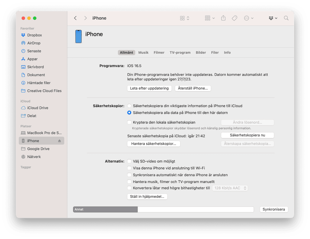310x239 pixels.
Task: Click Återställ iPhone button
Action: coord(193,88)
